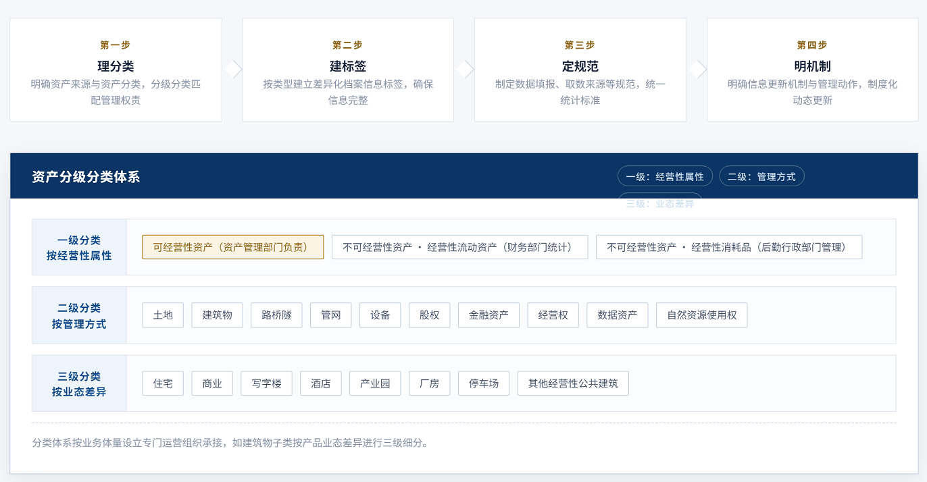Open the 第二步 建标签 step card
The height and width of the screenshot is (482, 927).
[348, 70]
